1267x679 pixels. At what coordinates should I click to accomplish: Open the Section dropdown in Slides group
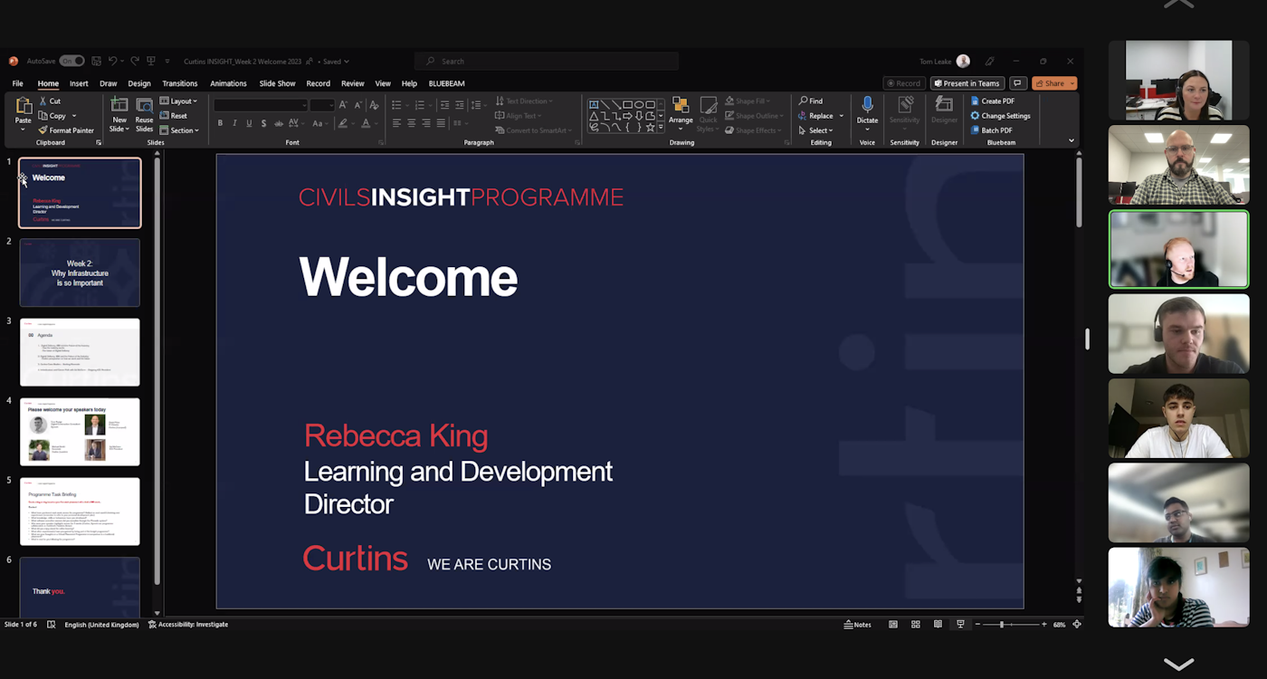point(178,130)
